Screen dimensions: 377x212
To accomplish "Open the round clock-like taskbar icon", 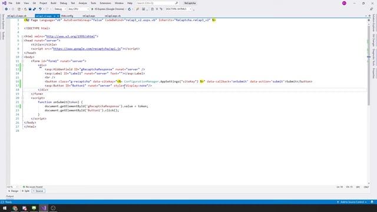I will tap(53, 208).
